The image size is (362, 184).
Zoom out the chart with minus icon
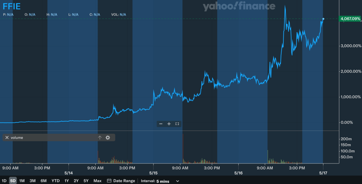(x=161, y=124)
